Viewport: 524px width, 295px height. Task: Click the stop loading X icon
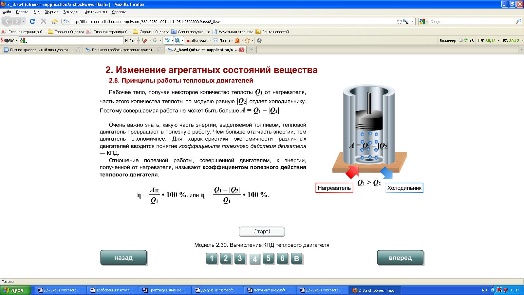43,21
